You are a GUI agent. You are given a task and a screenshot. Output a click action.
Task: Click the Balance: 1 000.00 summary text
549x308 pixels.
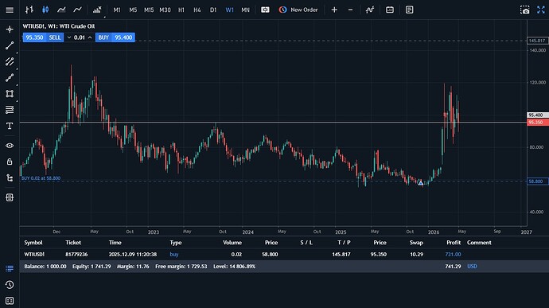(45, 267)
